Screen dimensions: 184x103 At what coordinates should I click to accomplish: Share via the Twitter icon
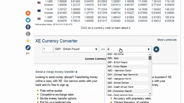[x=28, y=20]
